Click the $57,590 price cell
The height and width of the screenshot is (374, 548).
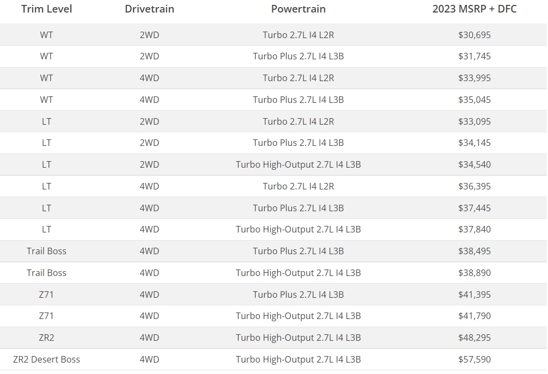pyautogui.click(x=474, y=359)
